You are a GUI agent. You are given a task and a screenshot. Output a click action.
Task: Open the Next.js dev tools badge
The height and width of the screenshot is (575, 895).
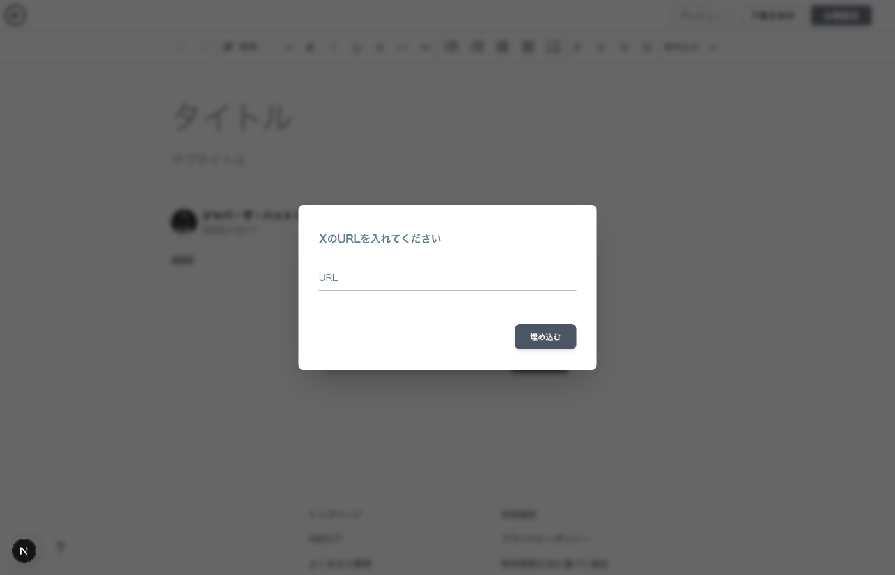tap(24, 551)
